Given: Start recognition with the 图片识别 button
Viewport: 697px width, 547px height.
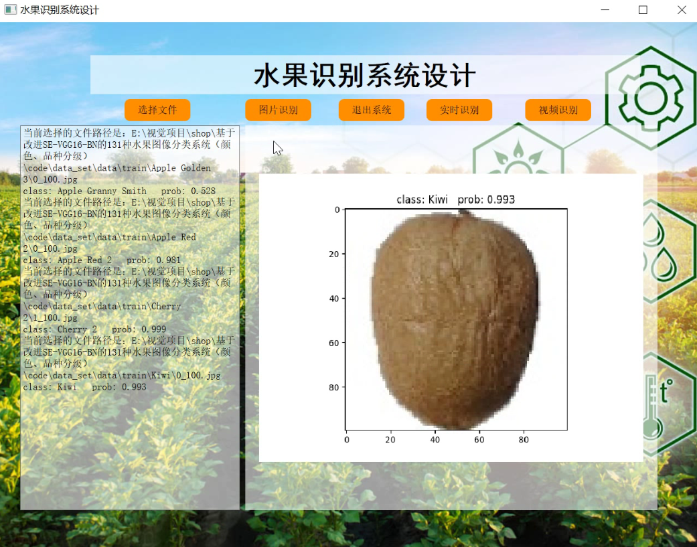Looking at the screenshot, I should click(x=279, y=110).
